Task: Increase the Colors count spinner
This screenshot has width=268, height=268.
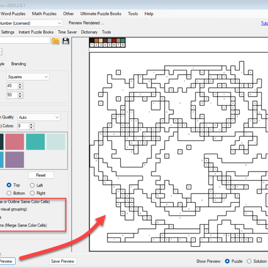Action: pos(31,125)
